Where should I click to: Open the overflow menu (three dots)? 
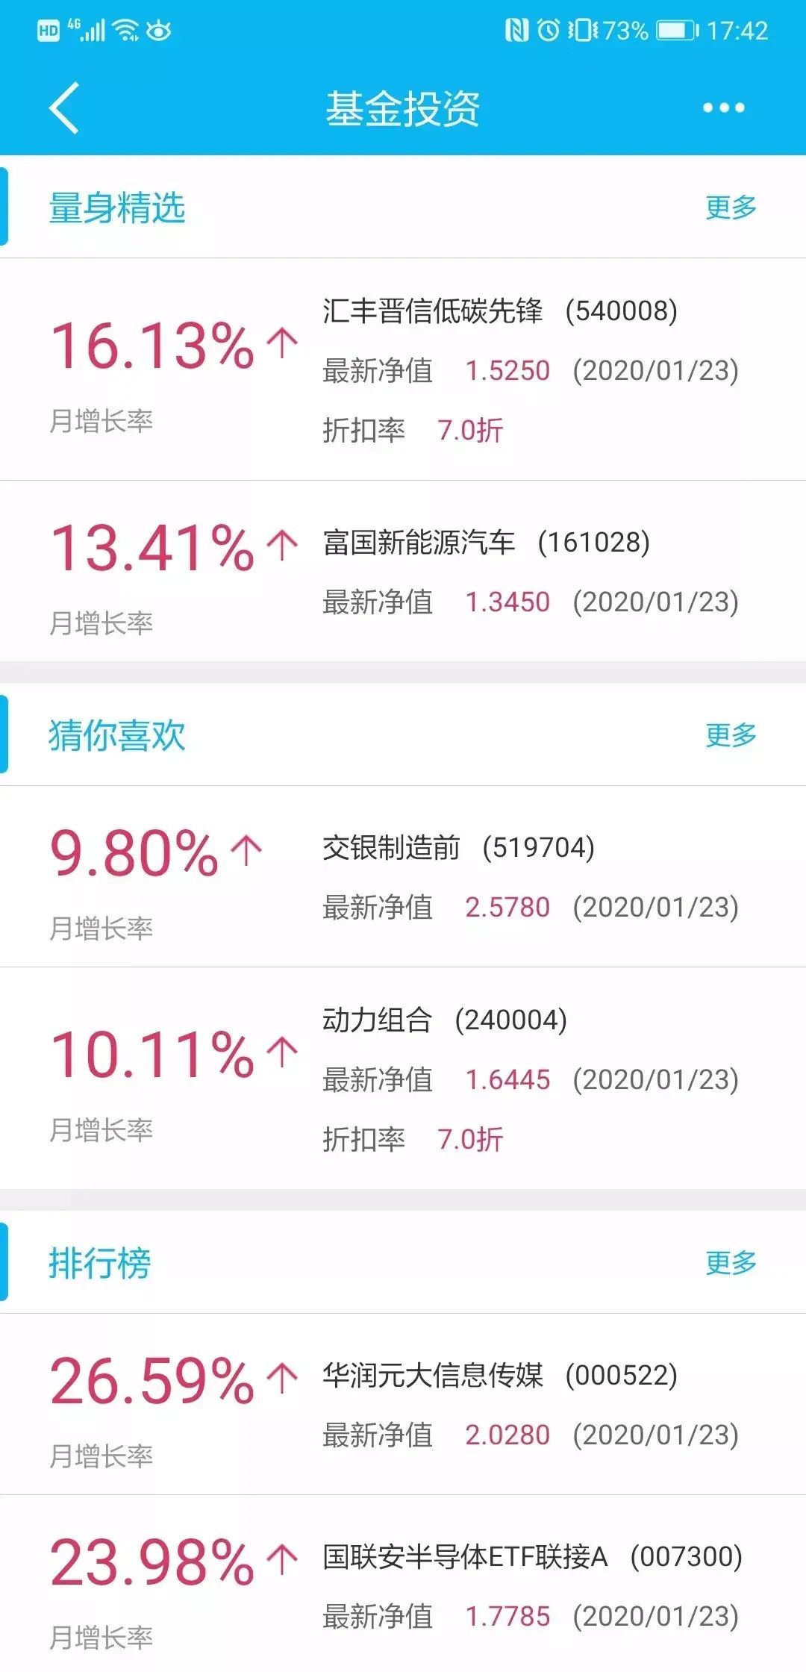[x=721, y=107]
